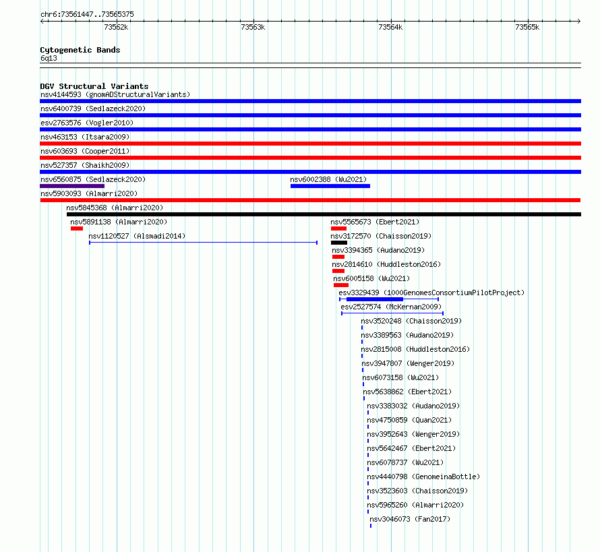This screenshot has width=600, height=552.
Task: Click the nsv6560875 (Sedlazeck2020) label
Action: pyautogui.click(x=93, y=179)
